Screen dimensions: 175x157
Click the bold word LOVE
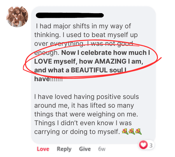(x=43, y=62)
